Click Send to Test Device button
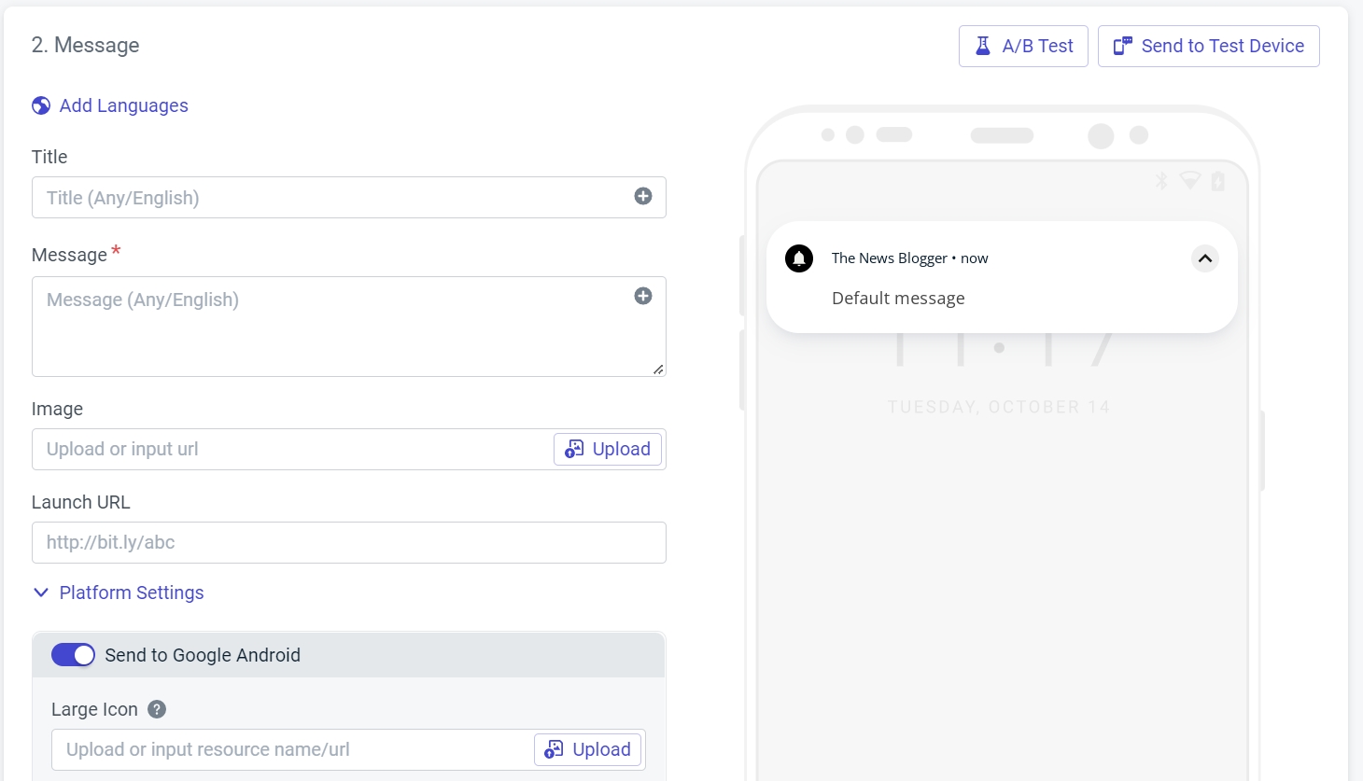This screenshot has width=1363, height=781. pyautogui.click(x=1208, y=46)
